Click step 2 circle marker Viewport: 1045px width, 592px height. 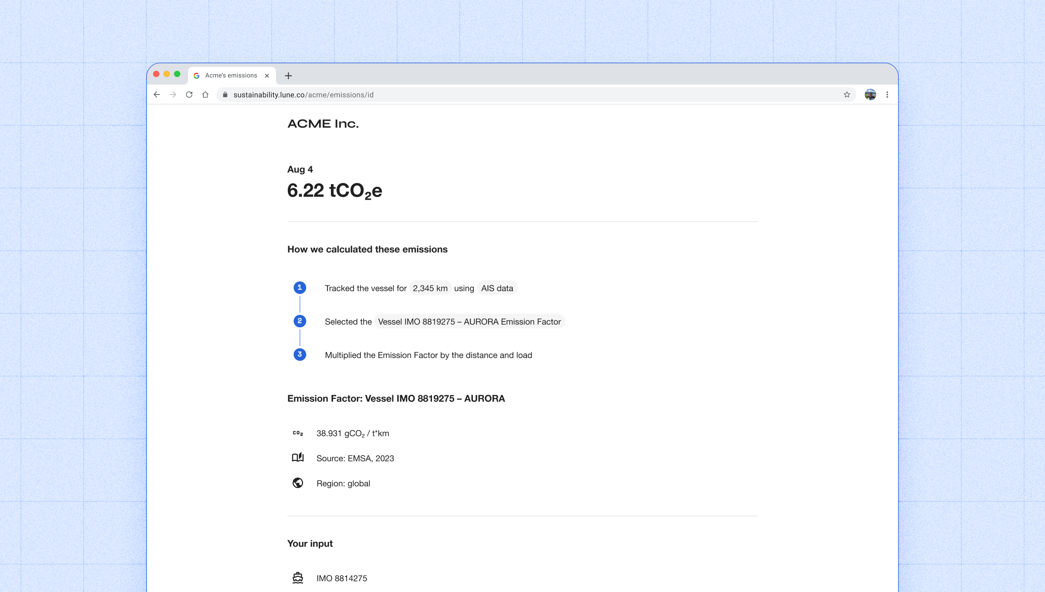click(300, 321)
